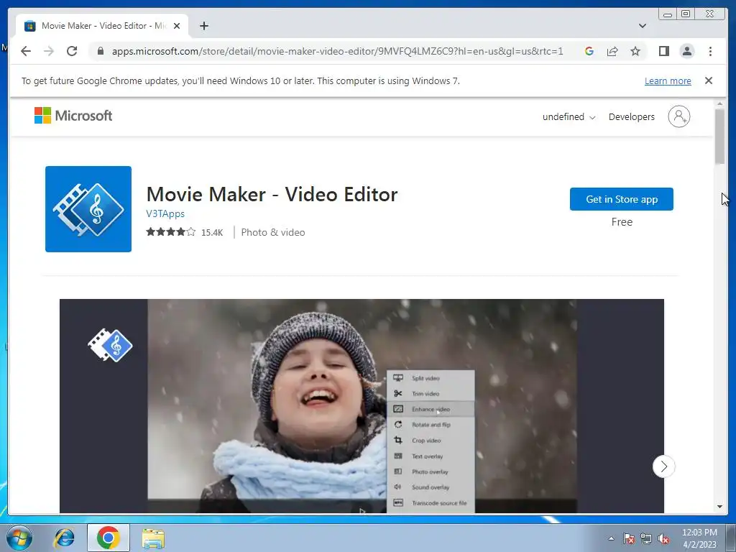The height and width of the screenshot is (552, 736).
Task: Click the Action Center flag icon
Action: pos(628,538)
